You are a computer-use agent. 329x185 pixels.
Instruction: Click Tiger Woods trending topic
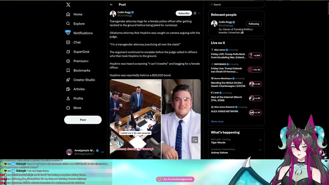[x=218, y=143]
